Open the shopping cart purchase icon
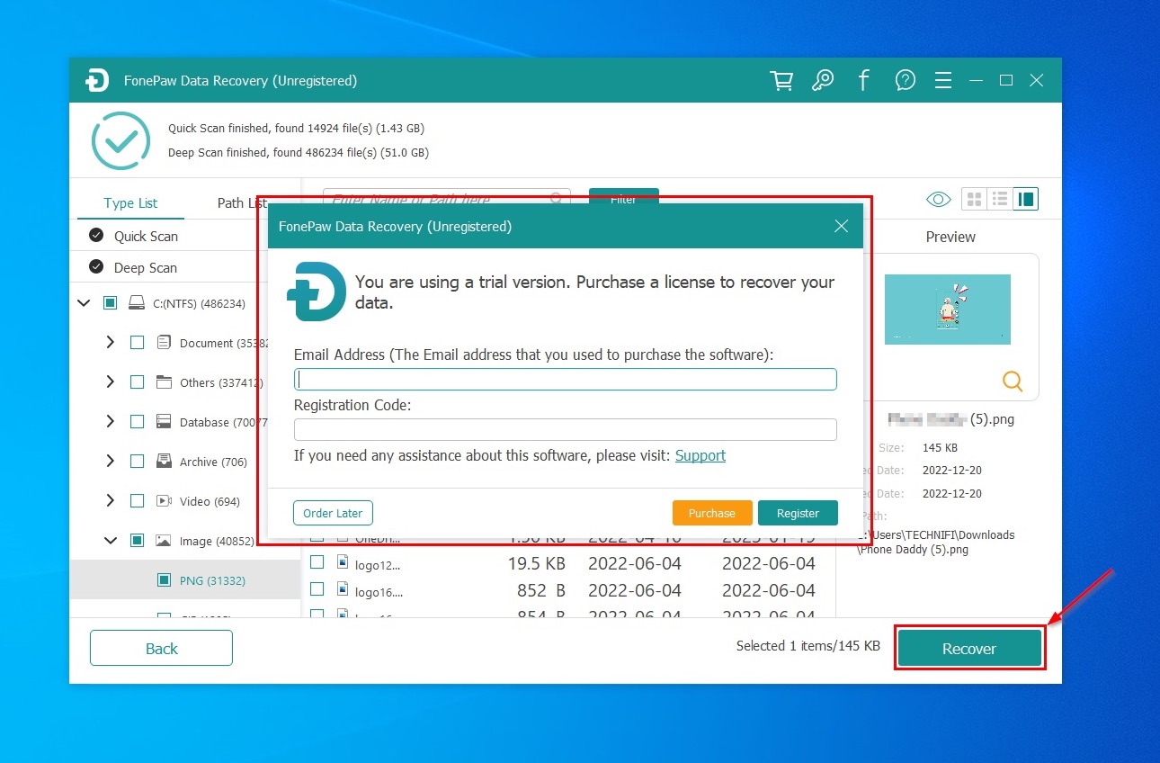This screenshot has width=1160, height=763. (781, 80)
